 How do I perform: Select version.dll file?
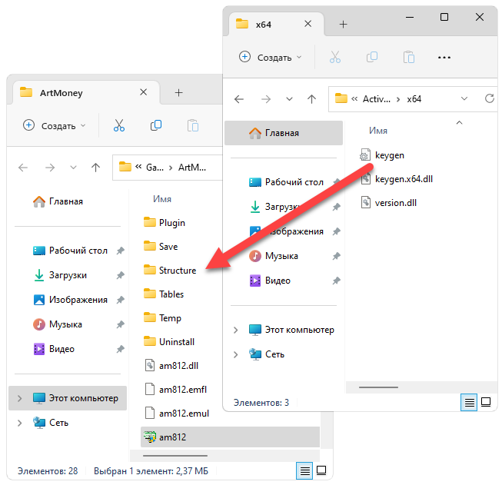tap(388, 203)
